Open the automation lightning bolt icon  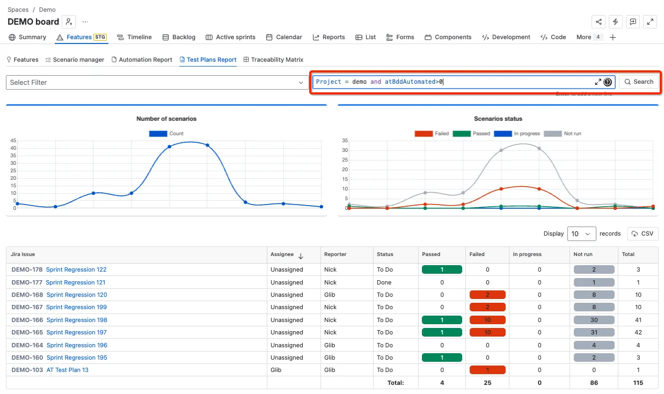(616, 21)
